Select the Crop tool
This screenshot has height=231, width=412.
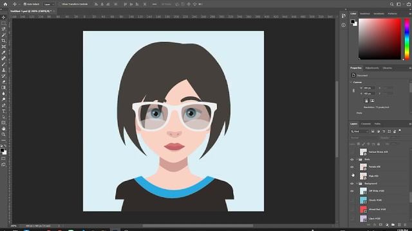[3, 41]
